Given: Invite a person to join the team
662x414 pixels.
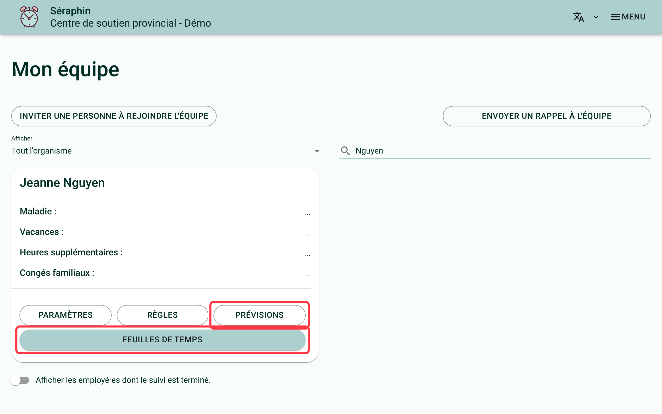Looking at the screenshot, I should [x=114, y=116].
